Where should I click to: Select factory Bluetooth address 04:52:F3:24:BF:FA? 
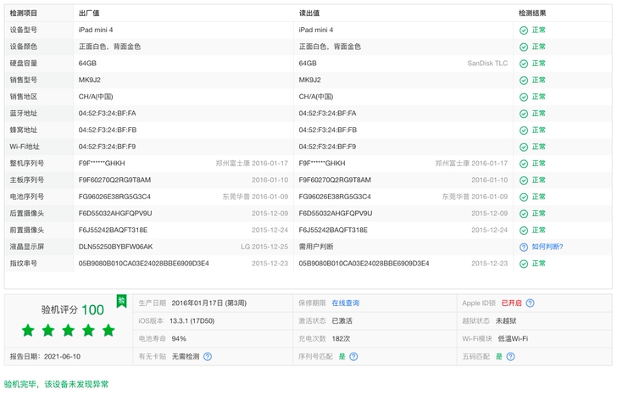(108, 114)
